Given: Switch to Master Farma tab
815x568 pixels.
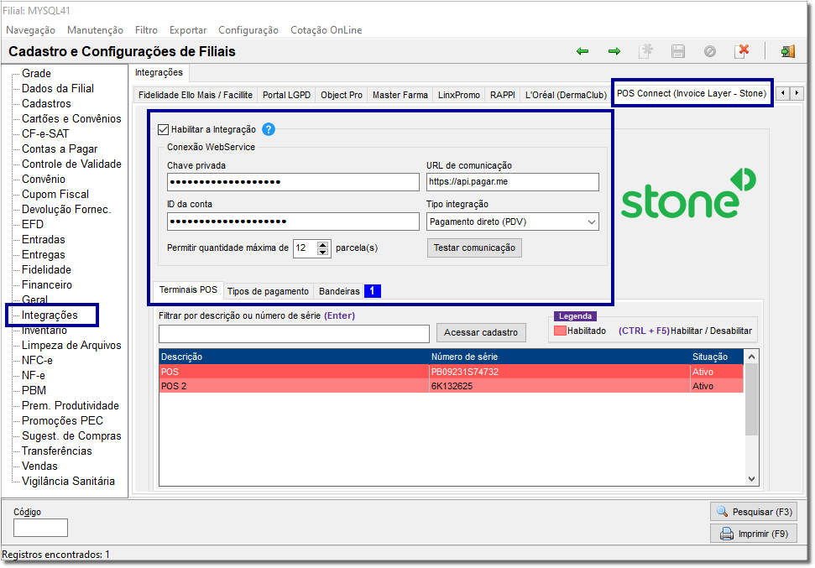Looking at the screenshot, I should click(x=400, y=95).
